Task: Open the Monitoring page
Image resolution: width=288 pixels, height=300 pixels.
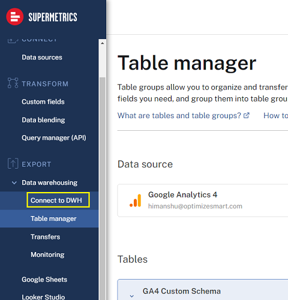Action: click(x=47, y=254)
